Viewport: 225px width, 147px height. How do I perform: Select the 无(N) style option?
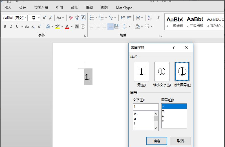[141, 72]
